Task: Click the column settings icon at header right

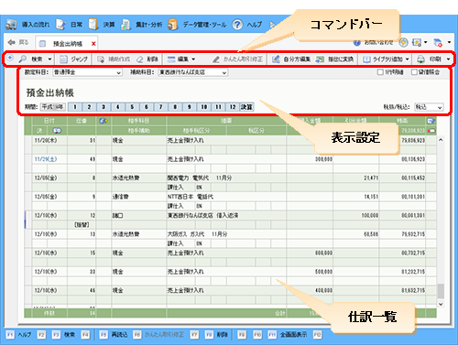Action: point(431,121)
